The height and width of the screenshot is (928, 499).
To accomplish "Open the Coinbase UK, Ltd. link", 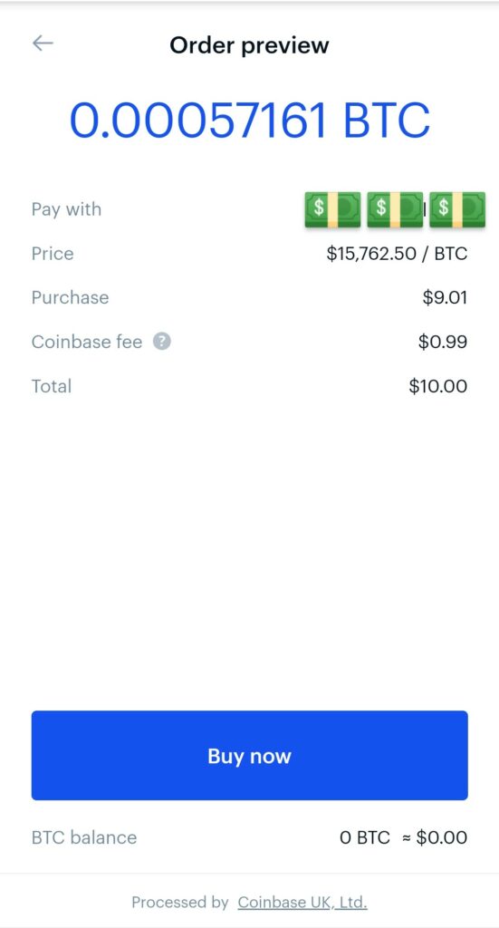I will pyautogui.click(x=302, y=903).
